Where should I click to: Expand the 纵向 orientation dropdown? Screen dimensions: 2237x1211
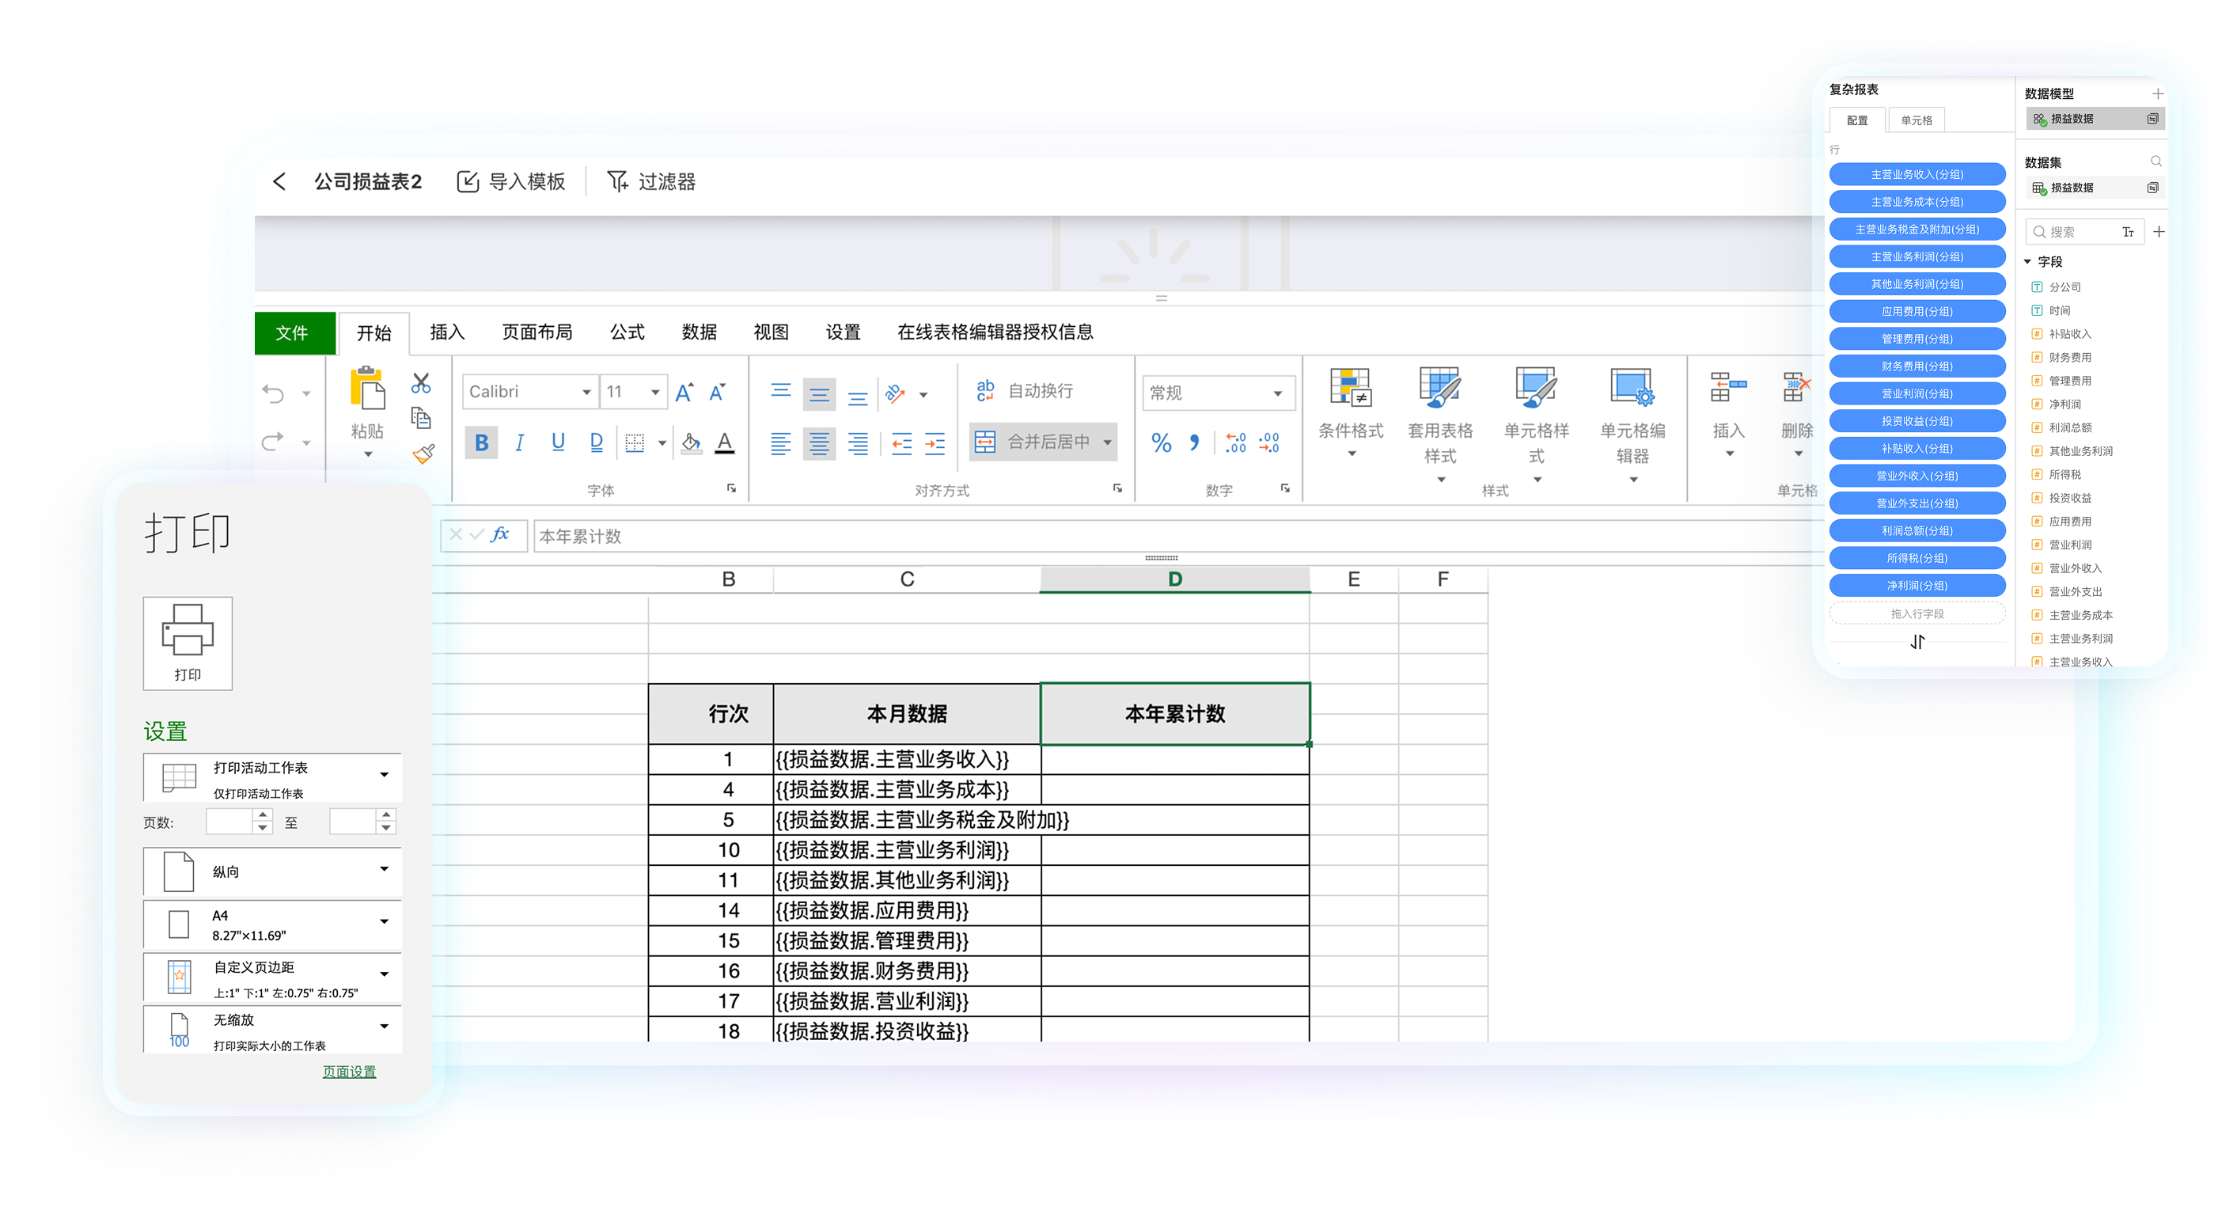[384, 870]
